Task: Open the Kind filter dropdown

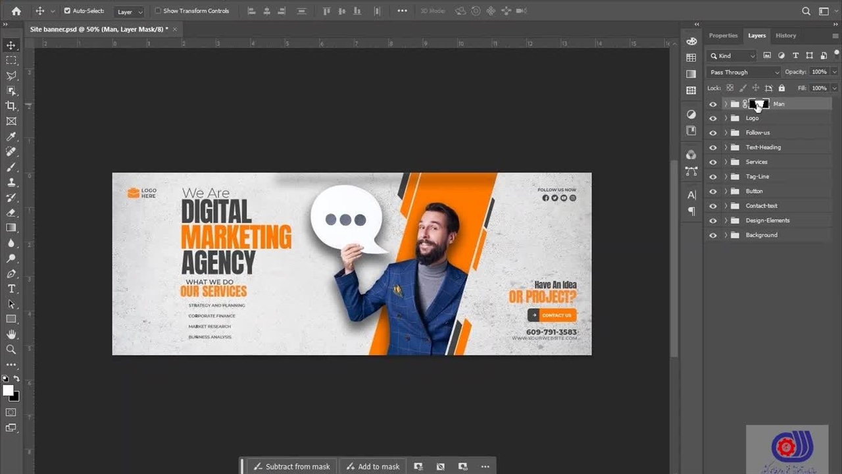Action: pos(733,56)
